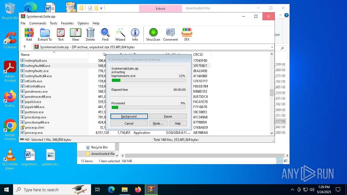Click the SFX toolbar icon
The image size is (347, 195).
coord(187,34)
